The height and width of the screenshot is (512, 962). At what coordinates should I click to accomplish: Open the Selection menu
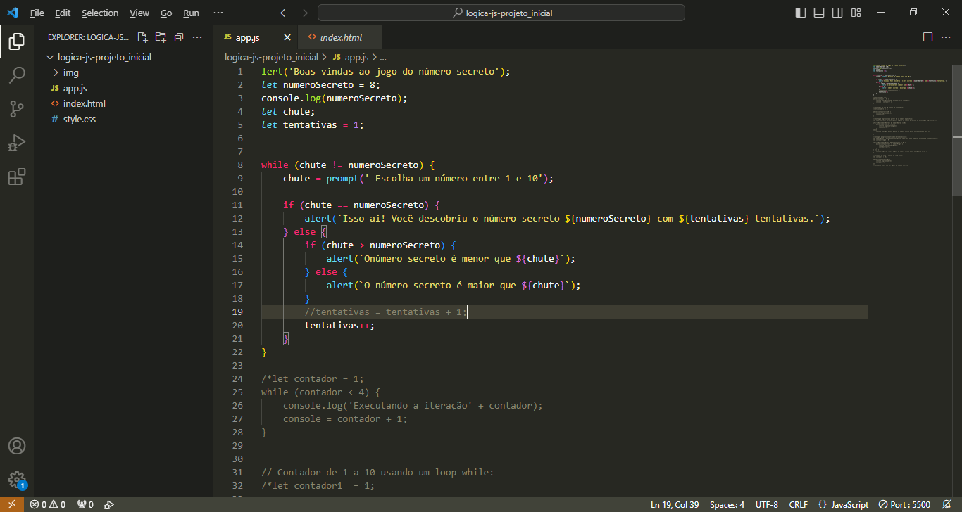[x=100, y=13]
